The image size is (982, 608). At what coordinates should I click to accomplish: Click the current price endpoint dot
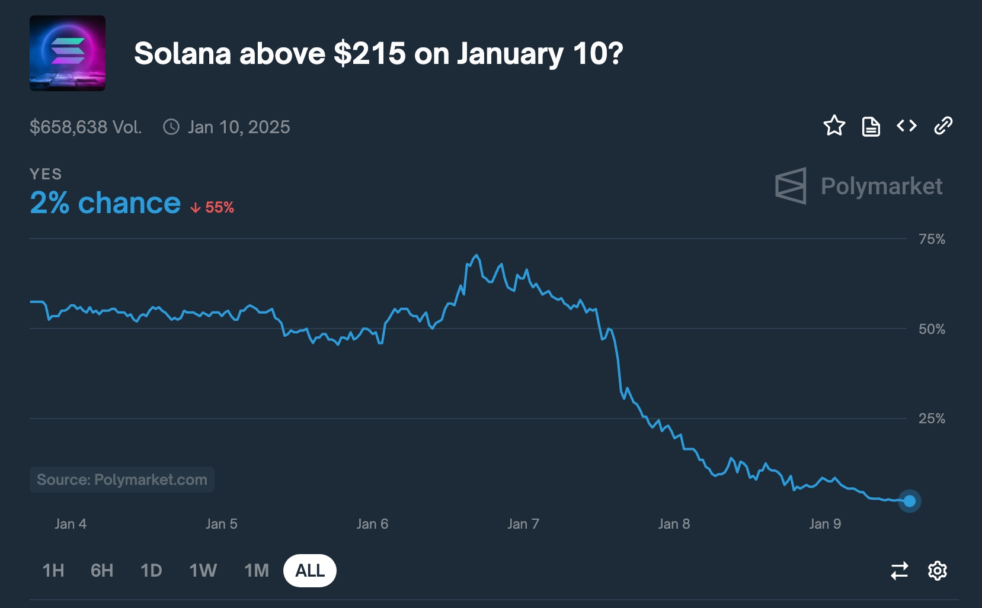click(x=910, y=501)
